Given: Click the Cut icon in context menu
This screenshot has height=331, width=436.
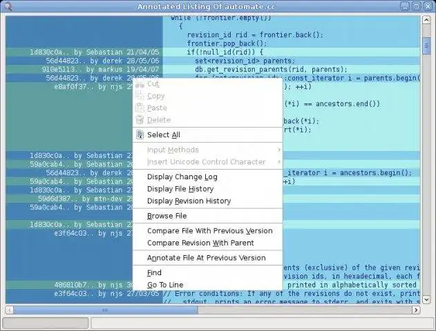Looking at the screenshot, I should 140,84.
